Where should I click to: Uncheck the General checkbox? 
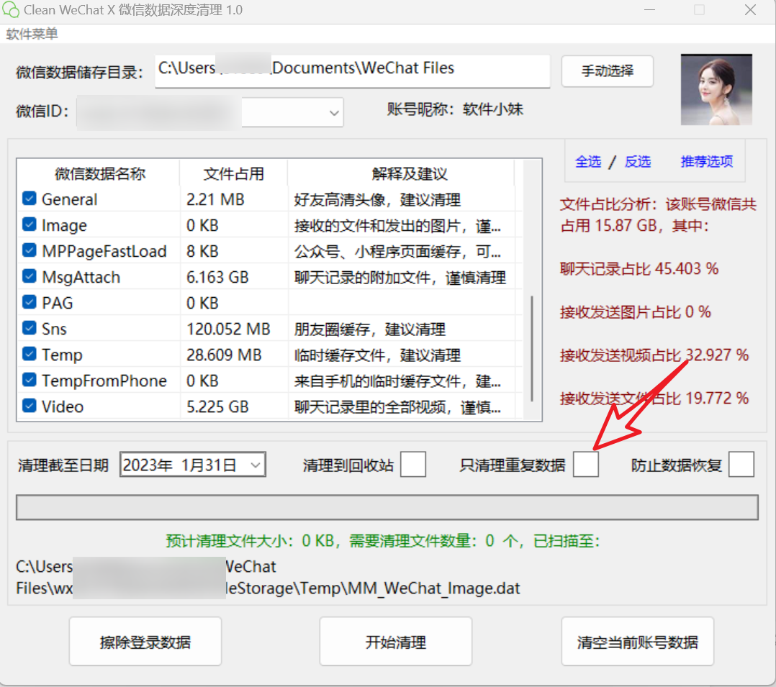(30, 199)
